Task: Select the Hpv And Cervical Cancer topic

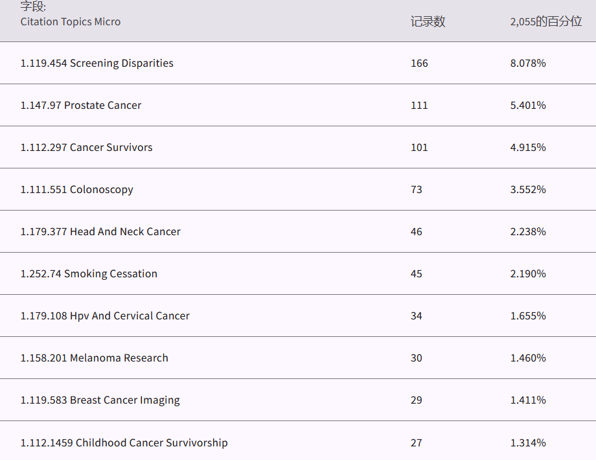Action: 105,316
